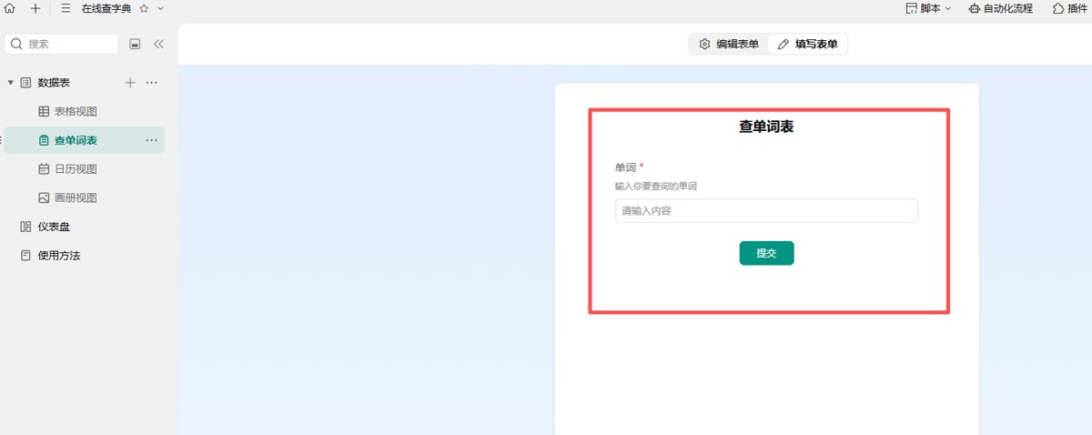
Task: Click the 在线查字典 title text
Action: point(106,8)
